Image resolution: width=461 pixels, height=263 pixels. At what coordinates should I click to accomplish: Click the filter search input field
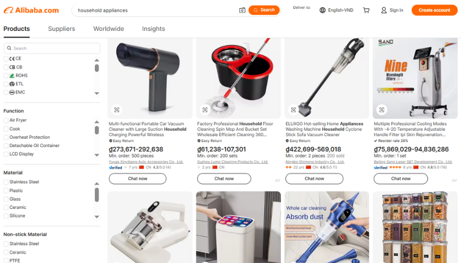coord(52,48)
